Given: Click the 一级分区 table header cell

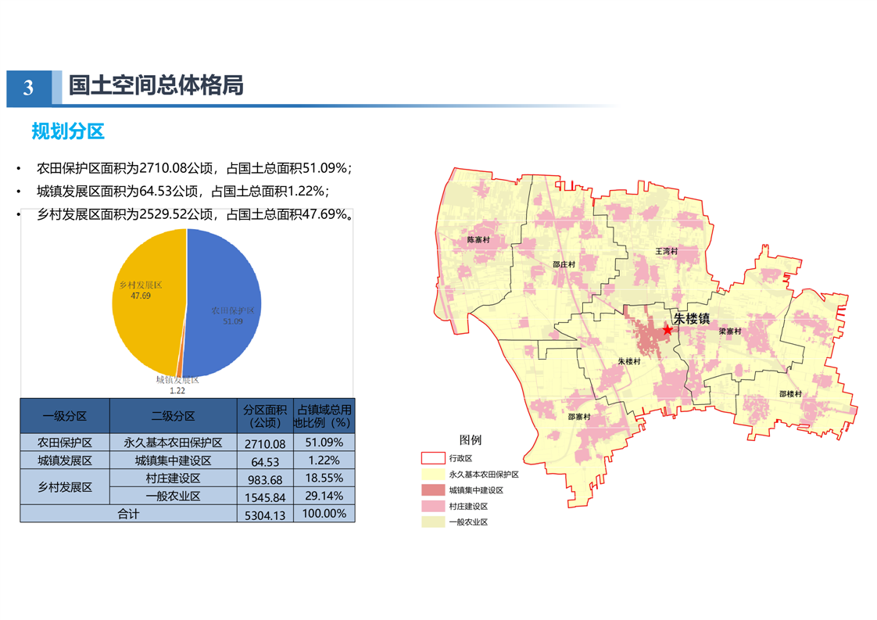Looking at the screenshot, I should (65, 416).
